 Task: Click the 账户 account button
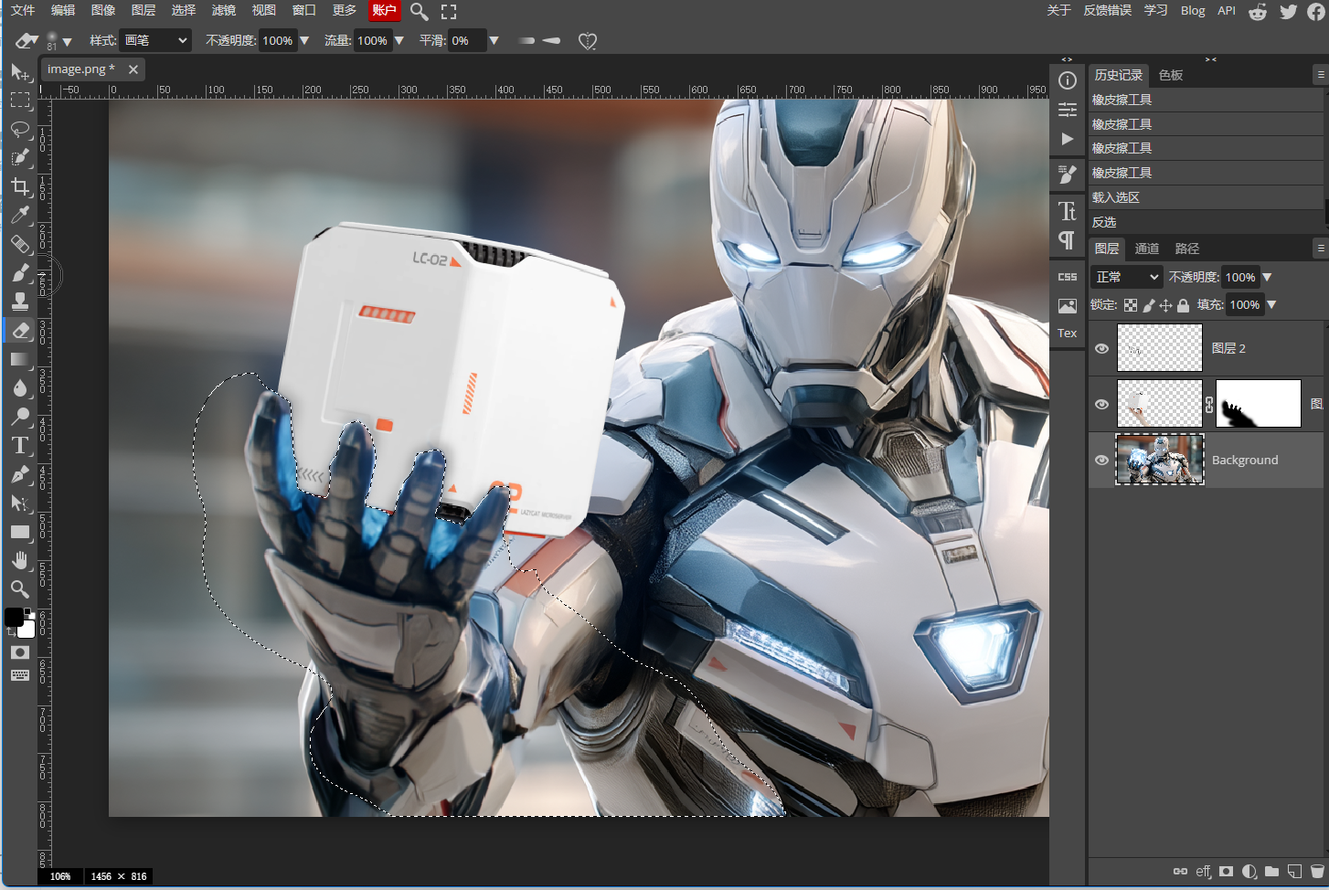(385, 11)
